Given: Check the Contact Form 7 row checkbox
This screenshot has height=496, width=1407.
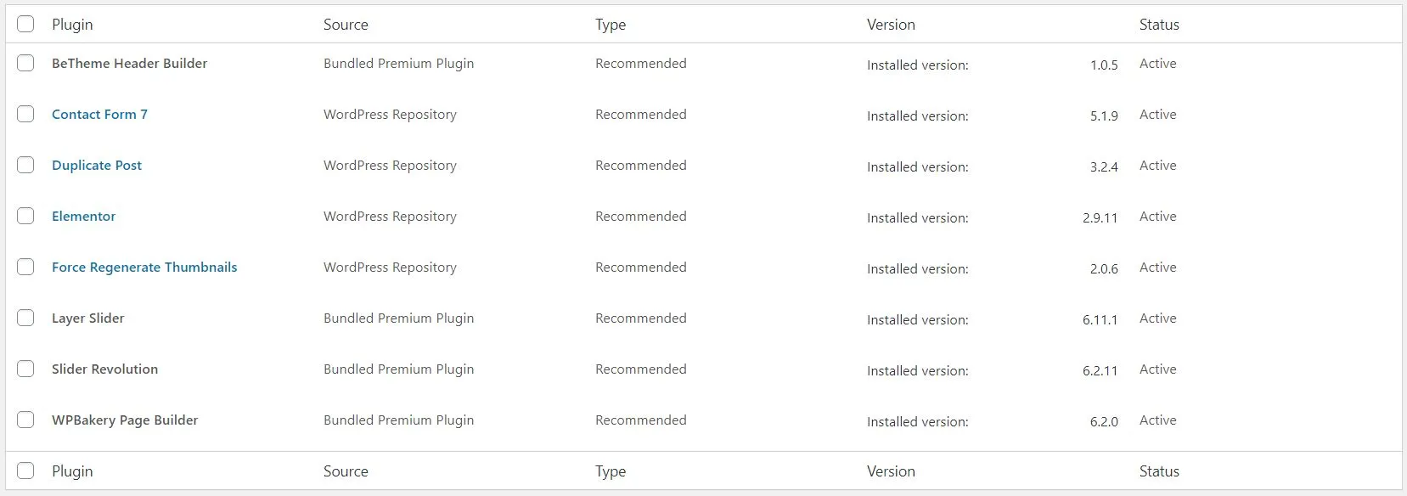Looking at the screenshot, I should click(x=25, y=114).
